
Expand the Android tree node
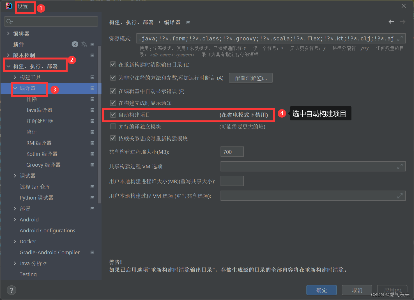(x=15, y=219)
